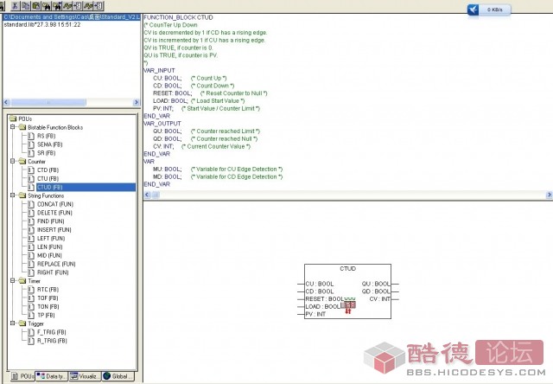The height and width of the screenshot is (384, 553).
Task: Collapse the String Functions folder
Action: [12, 195]
